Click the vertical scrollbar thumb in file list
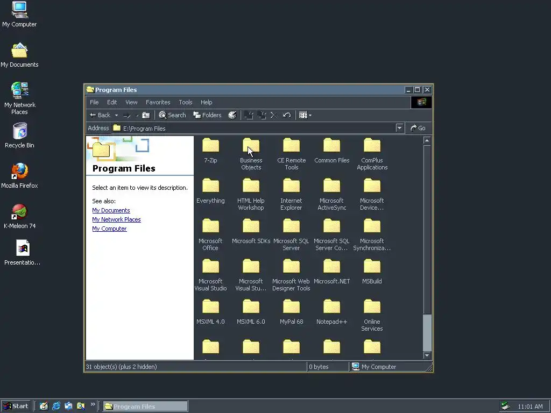Viewport: 551px width, 413px height. click(427, 332)
